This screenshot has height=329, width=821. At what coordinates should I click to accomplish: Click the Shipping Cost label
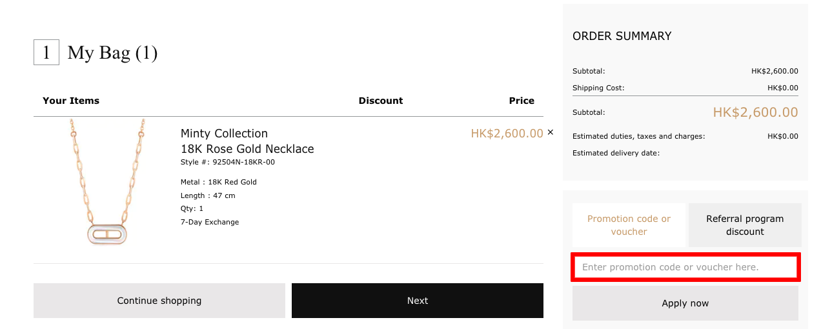(x=598, y=88)
